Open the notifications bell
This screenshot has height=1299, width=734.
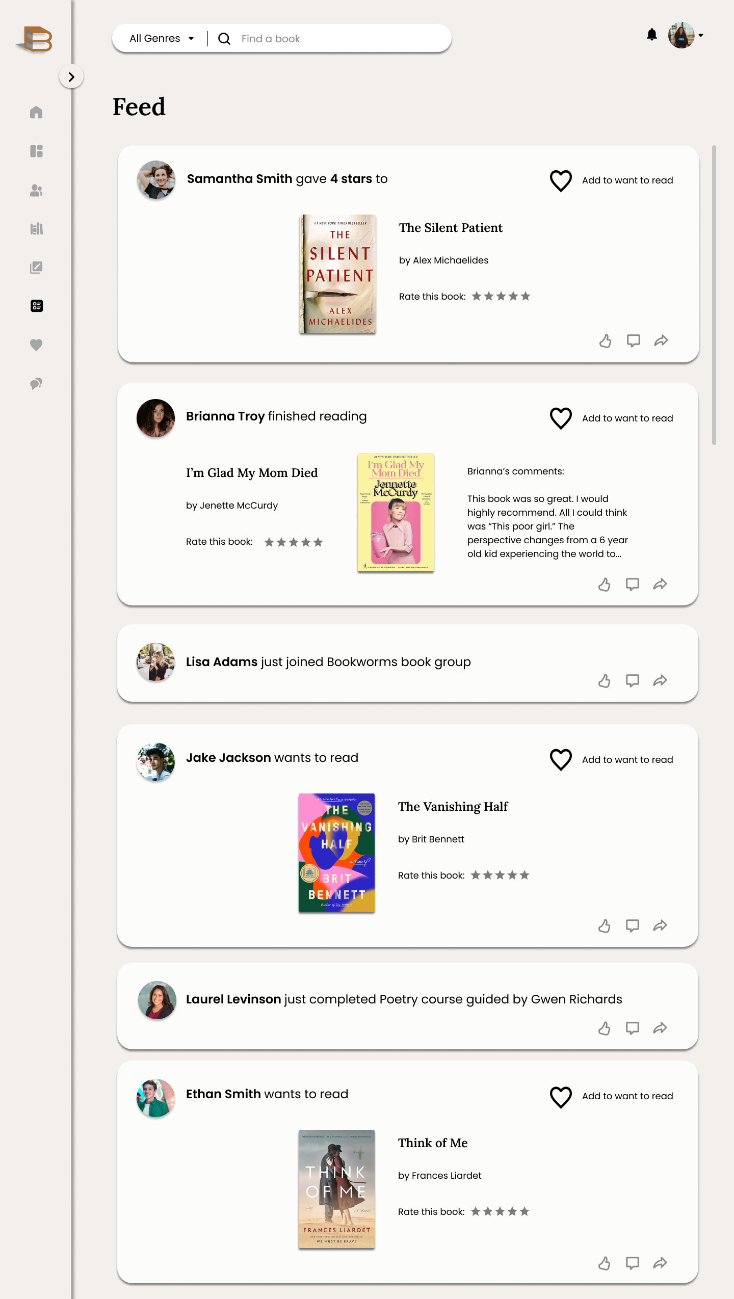[x=651, y=35]
